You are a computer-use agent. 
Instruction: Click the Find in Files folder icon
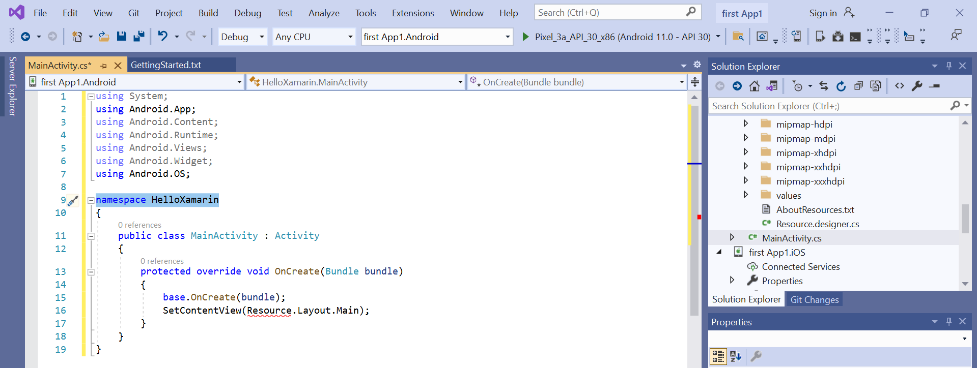(738, 37)
